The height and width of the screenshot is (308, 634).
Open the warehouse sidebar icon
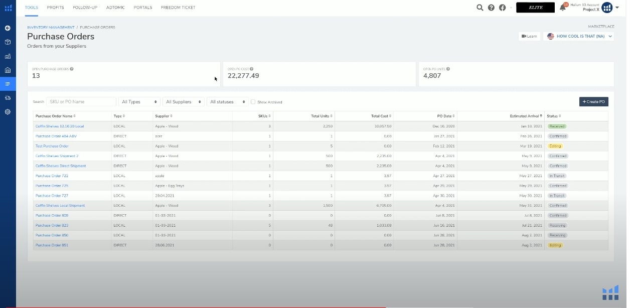click(x=8, y=70)
